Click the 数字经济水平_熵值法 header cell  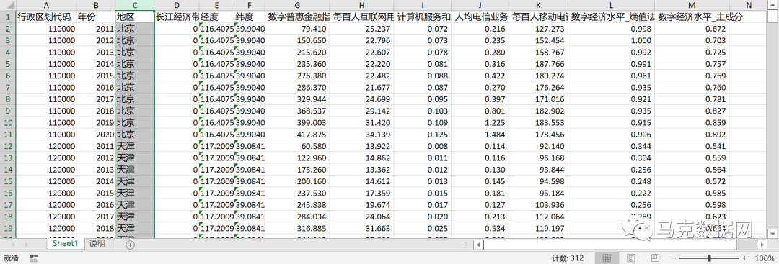tap(611, 17)
